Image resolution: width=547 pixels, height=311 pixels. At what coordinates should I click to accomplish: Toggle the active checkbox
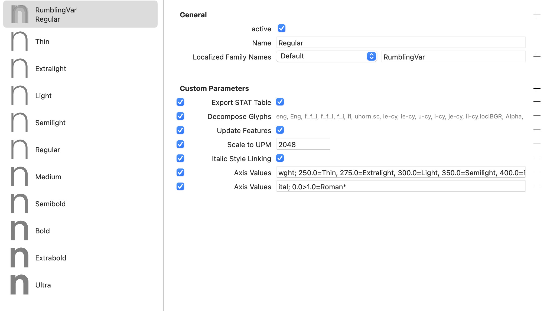tap(281, 28)
